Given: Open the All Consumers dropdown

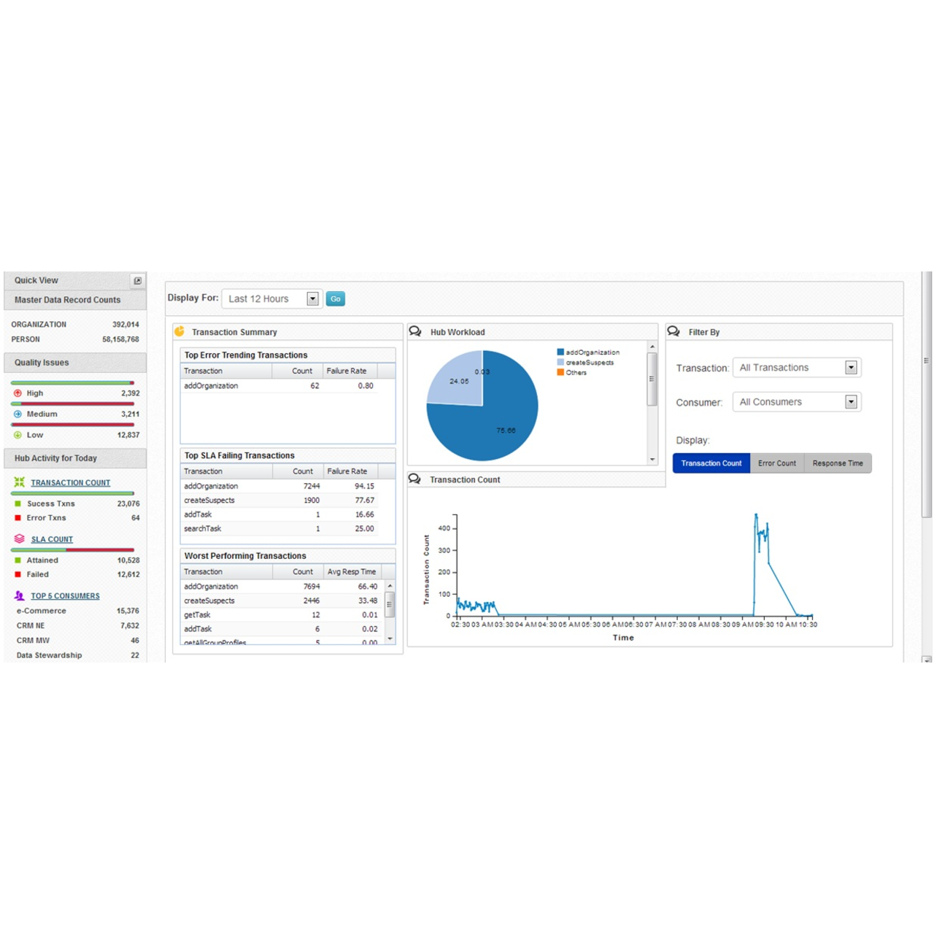Looking at the screenshot, I should click(x=850, y=401).
